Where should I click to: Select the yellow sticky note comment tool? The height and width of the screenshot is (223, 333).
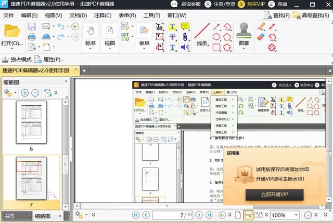(x=185, y=26)
